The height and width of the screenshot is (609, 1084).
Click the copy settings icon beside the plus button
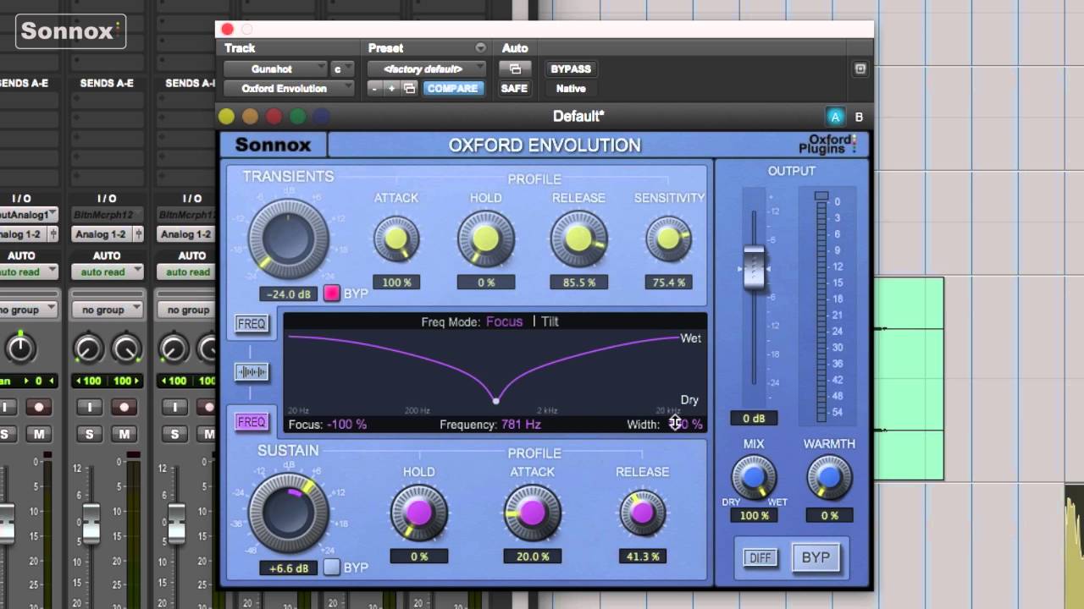tap(410, 88)
